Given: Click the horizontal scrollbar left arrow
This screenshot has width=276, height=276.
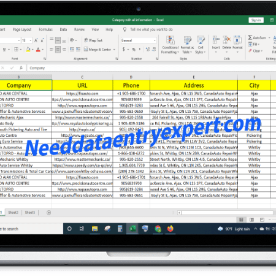Looking at the screenshot, I should coord(179,213).
